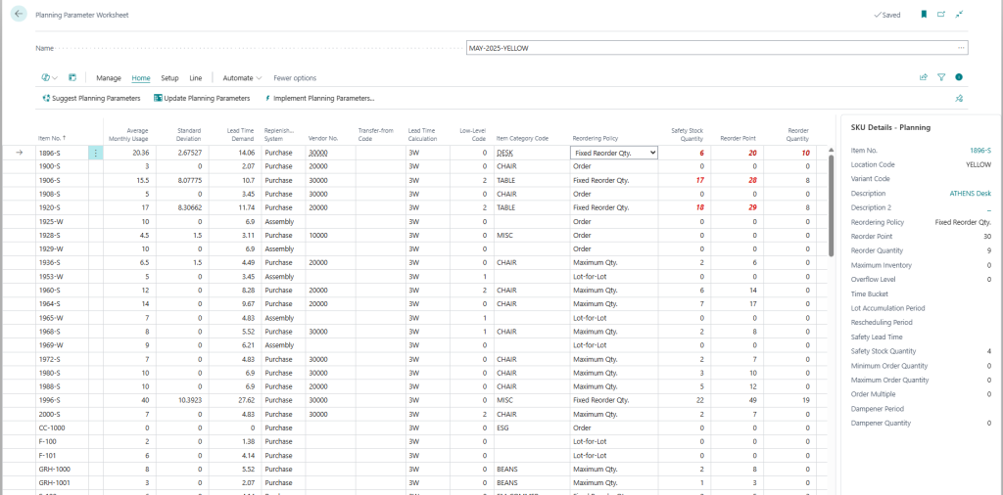The height and width of the screenshot is (495, 1003).
Task: Click the bookmark icon next to Saved
Action: [x=924, y=16]
